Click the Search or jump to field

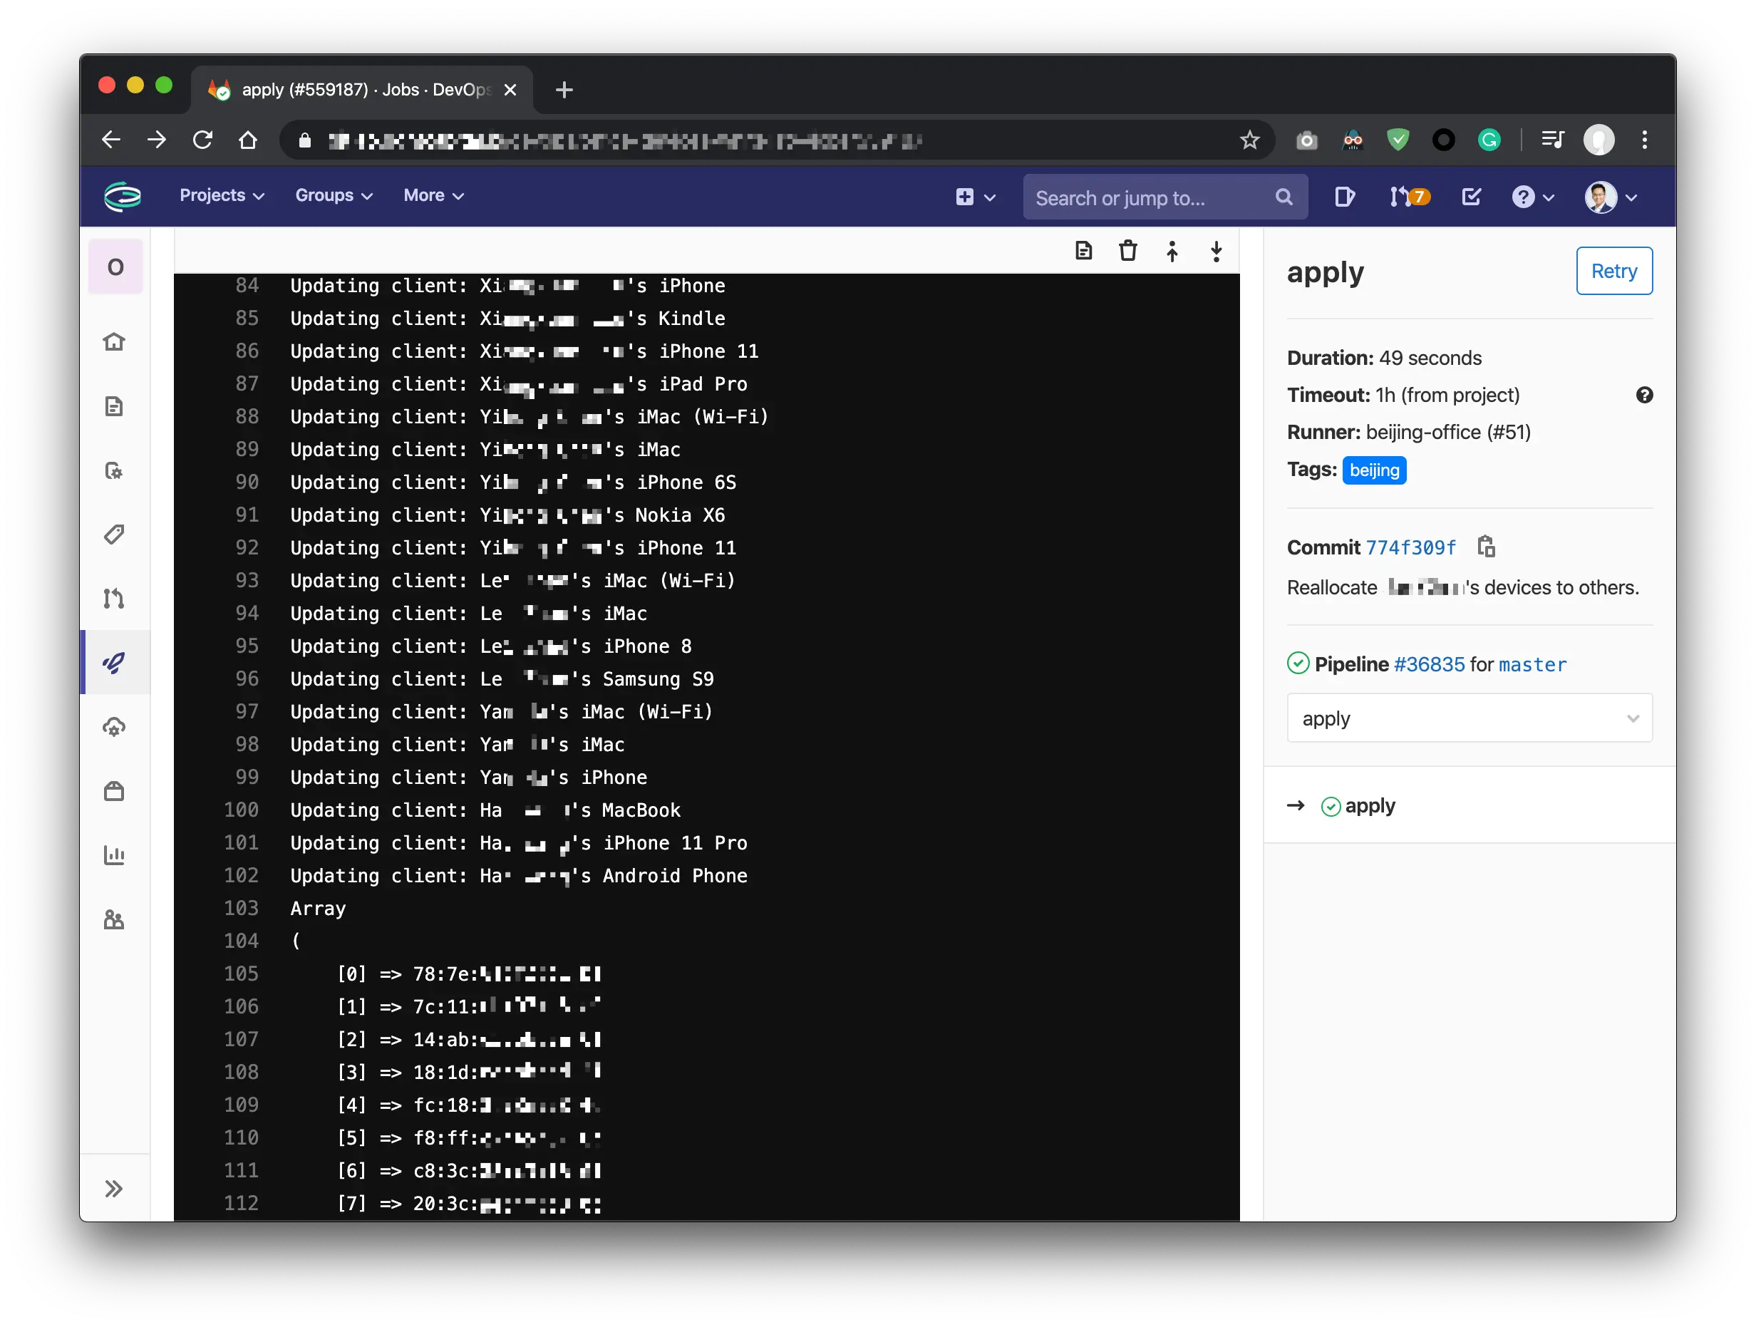click(1151, 197)
